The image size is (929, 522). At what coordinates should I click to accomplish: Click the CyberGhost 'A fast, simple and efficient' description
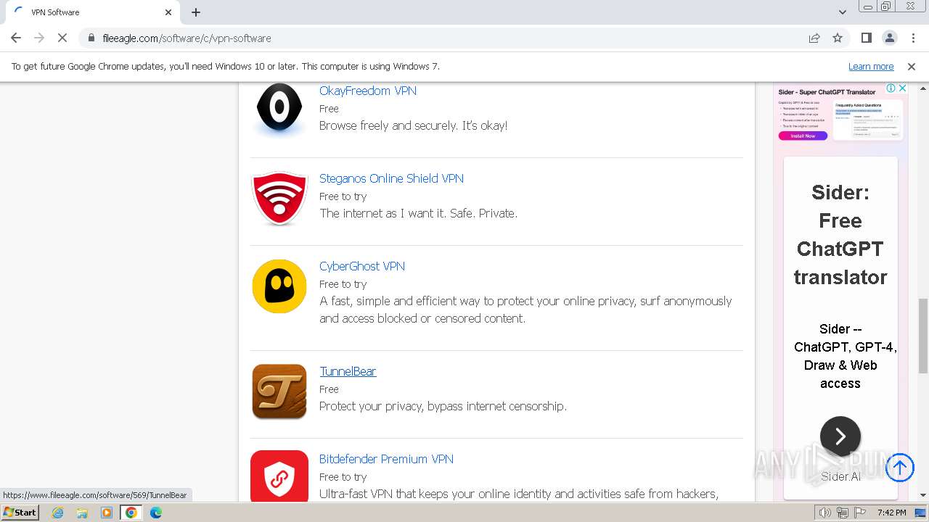[525, 310]
